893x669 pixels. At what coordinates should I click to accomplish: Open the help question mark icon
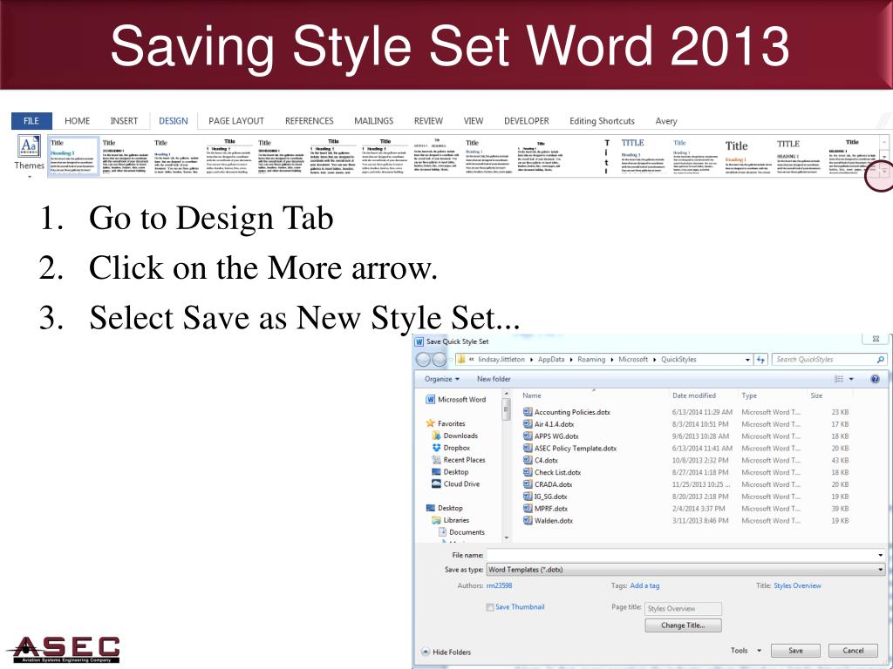coord(876,379)
